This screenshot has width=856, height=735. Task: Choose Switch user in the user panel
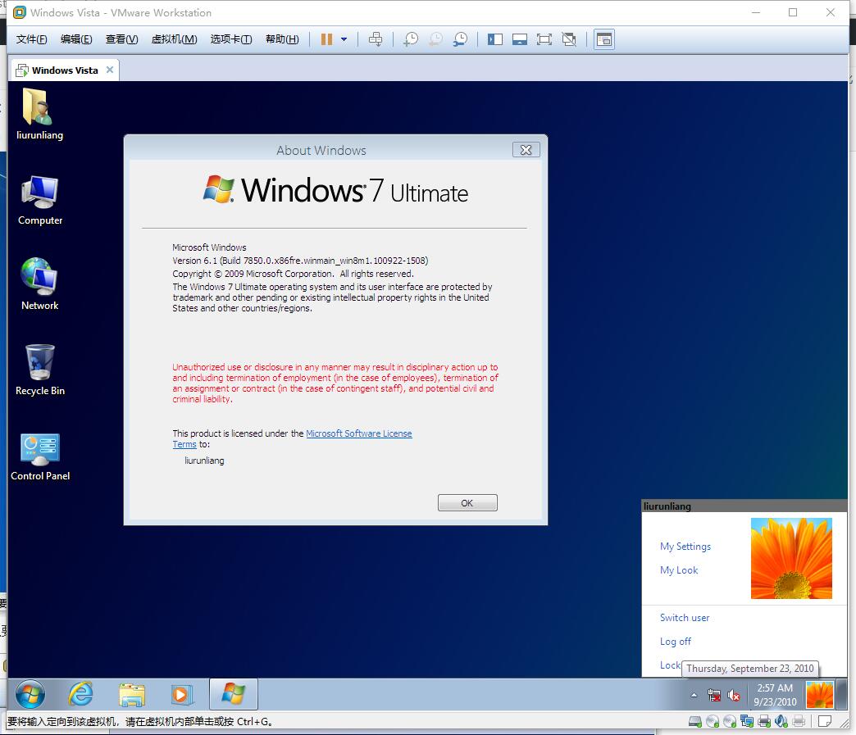[x=685, y=618]
